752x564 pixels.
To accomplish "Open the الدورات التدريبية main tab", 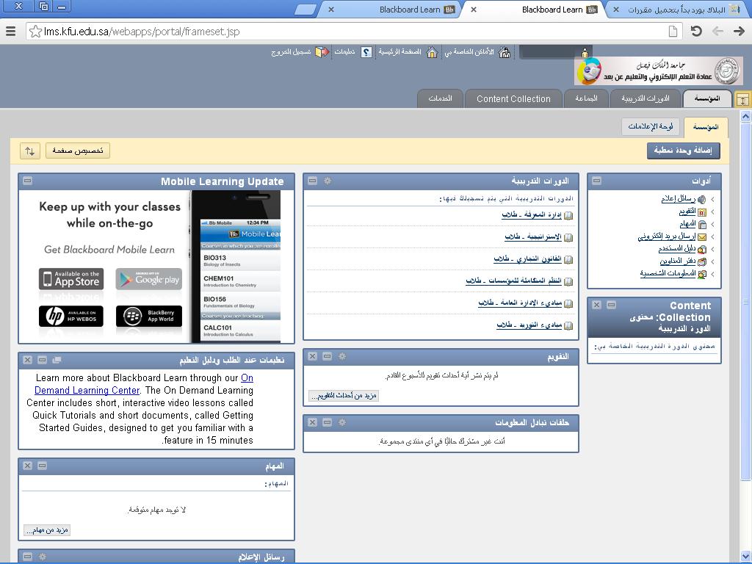I will tap(646, 98).
